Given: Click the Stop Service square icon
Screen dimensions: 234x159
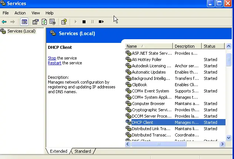Looking at the screenshot, I should pyautogui.click(x=84, y=22).
